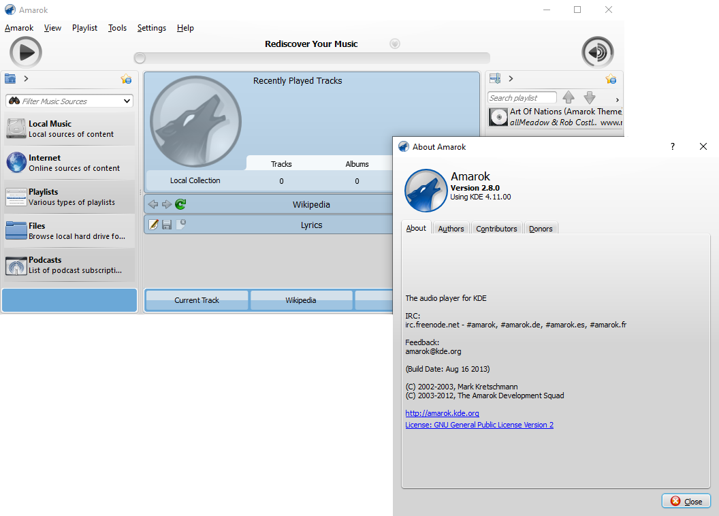This screenshot has height=516, width=719.
Task: Open the GNU General Public License link
Action: tap(479, 425)
